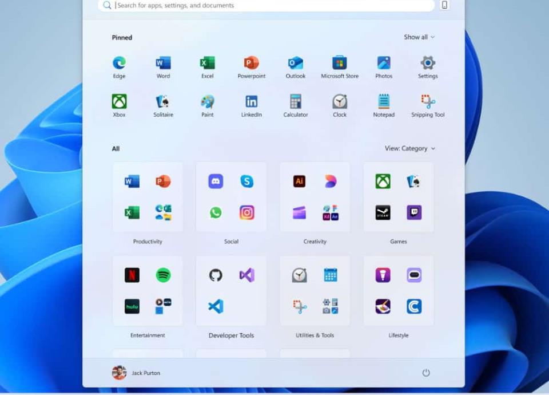Viewport: 549px width, 395px height.
Task: Open the pinned Excel app
Action: [207, 63]
